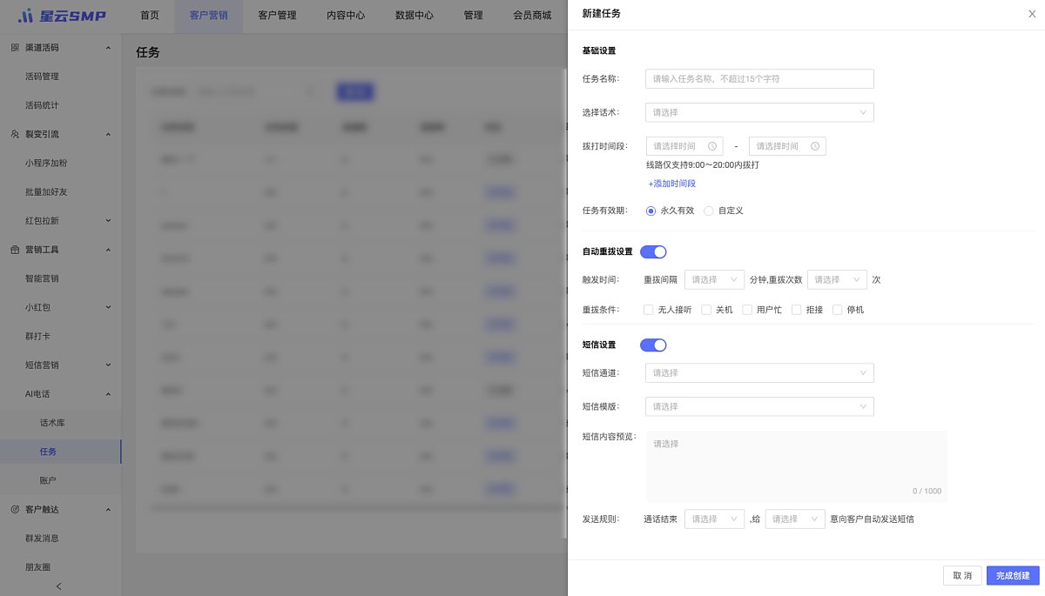
Task: Click the 取消 button
Action: click(x=962, y=576)
